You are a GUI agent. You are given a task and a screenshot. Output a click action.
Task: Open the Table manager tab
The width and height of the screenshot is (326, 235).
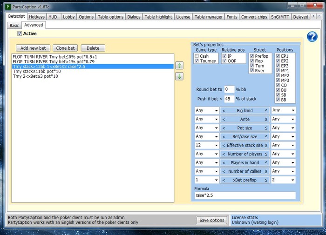tap(208, 17)
